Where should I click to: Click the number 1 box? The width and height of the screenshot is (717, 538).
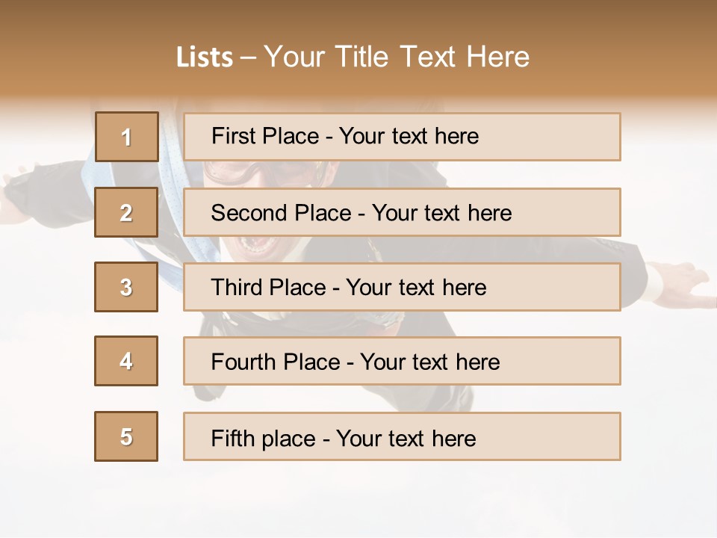tap(126, 137)
